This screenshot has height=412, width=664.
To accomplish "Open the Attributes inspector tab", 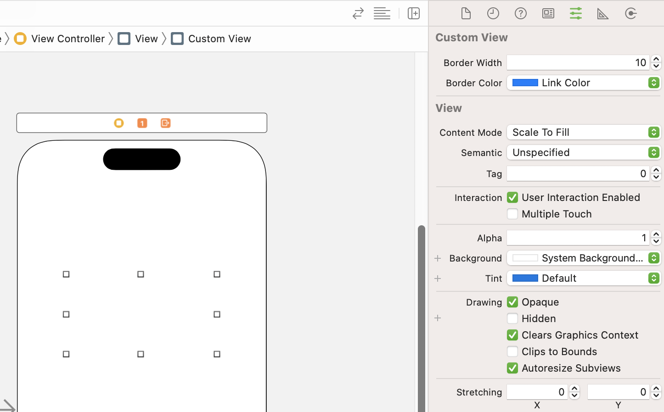I will point(576,13).
